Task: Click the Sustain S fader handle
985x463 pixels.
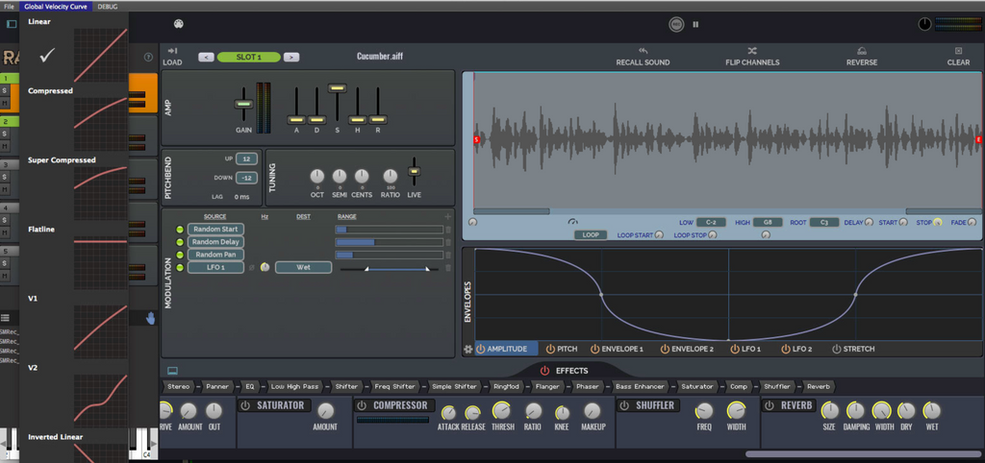Action: click(x=338, y=87)
